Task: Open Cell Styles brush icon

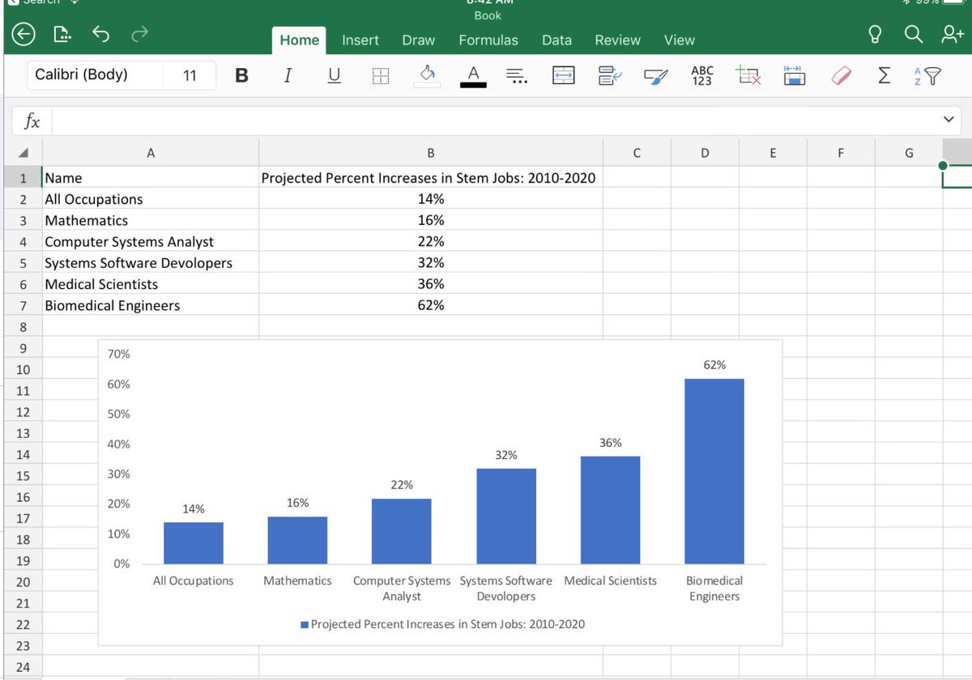Action: [655, 76]
